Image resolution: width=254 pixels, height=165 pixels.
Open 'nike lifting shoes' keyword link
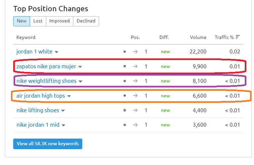[38, 110]
